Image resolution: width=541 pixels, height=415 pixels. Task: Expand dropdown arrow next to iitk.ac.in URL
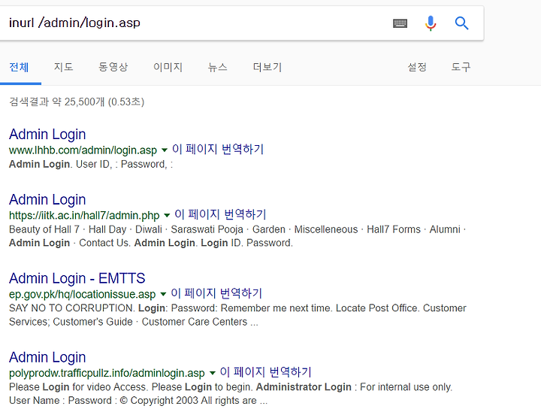[x=167, y=216]
